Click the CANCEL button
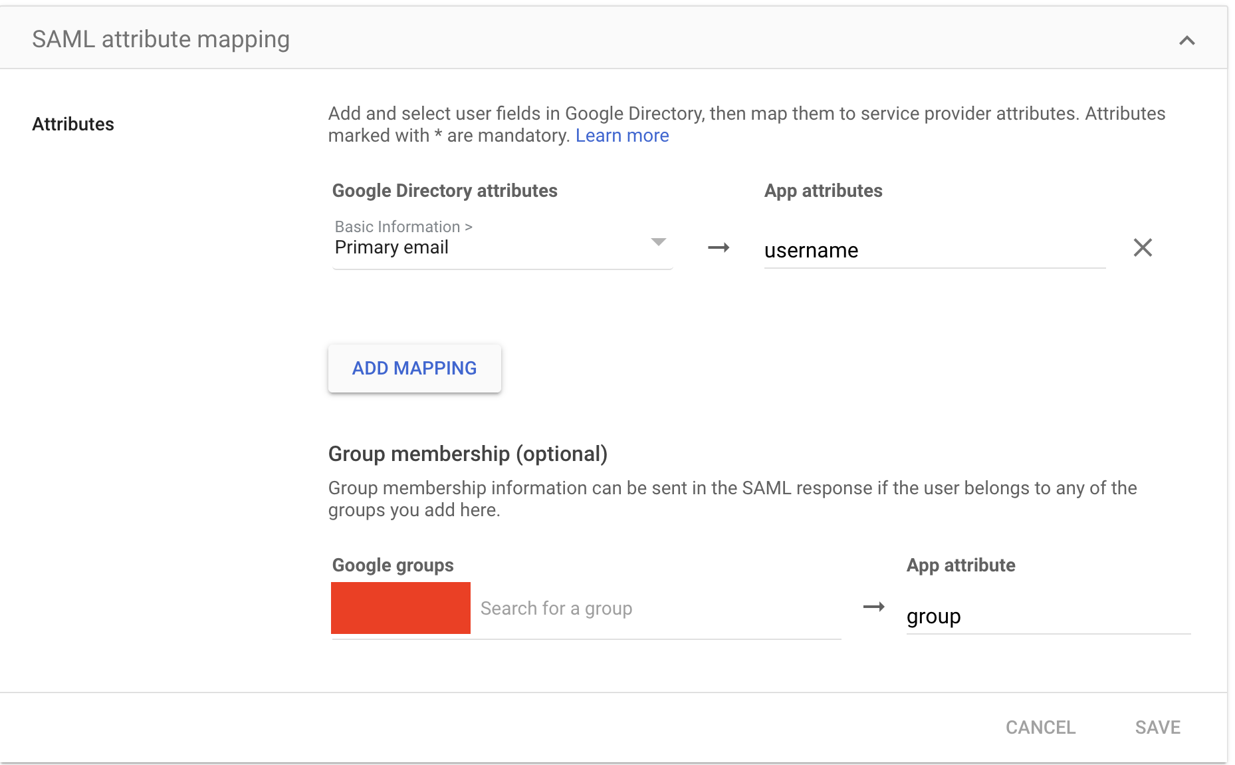1235x765 pixels. pos(1040,727)
